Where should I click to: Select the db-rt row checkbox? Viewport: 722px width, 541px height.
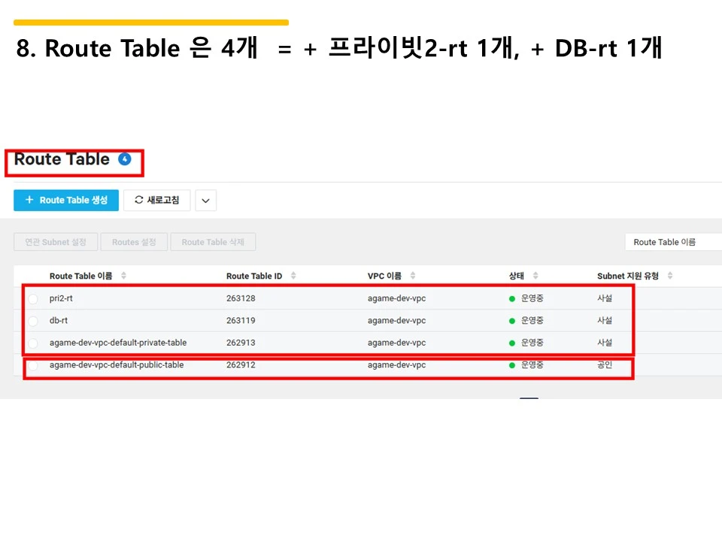pos(32,321)
